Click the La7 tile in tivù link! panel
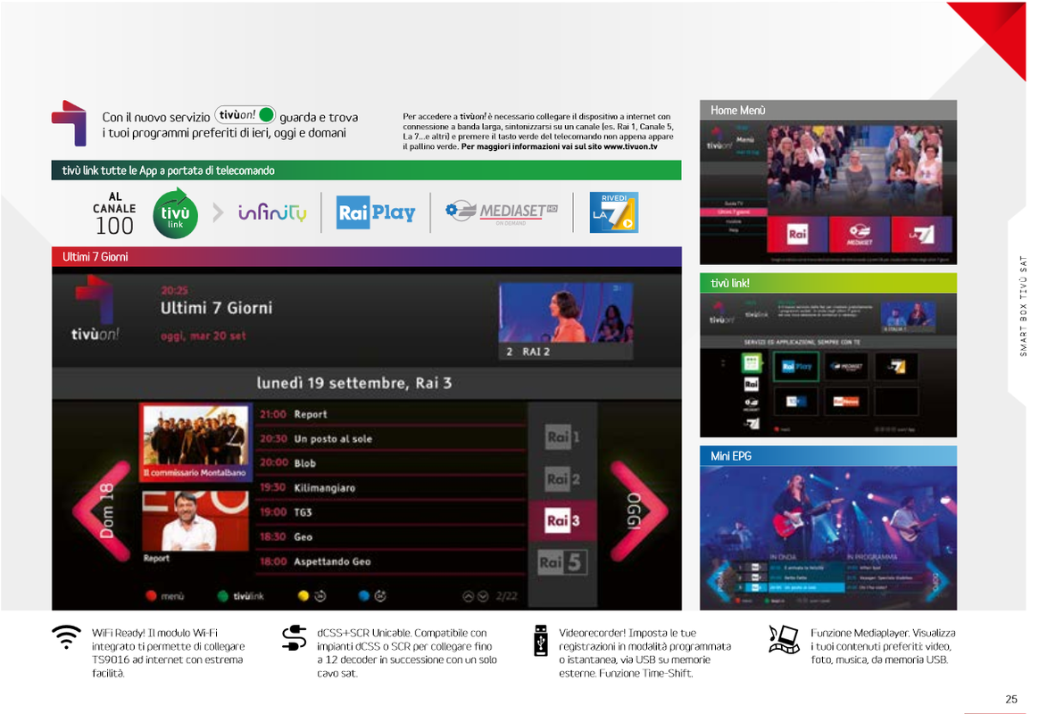1039x714 pixels. 896,366
